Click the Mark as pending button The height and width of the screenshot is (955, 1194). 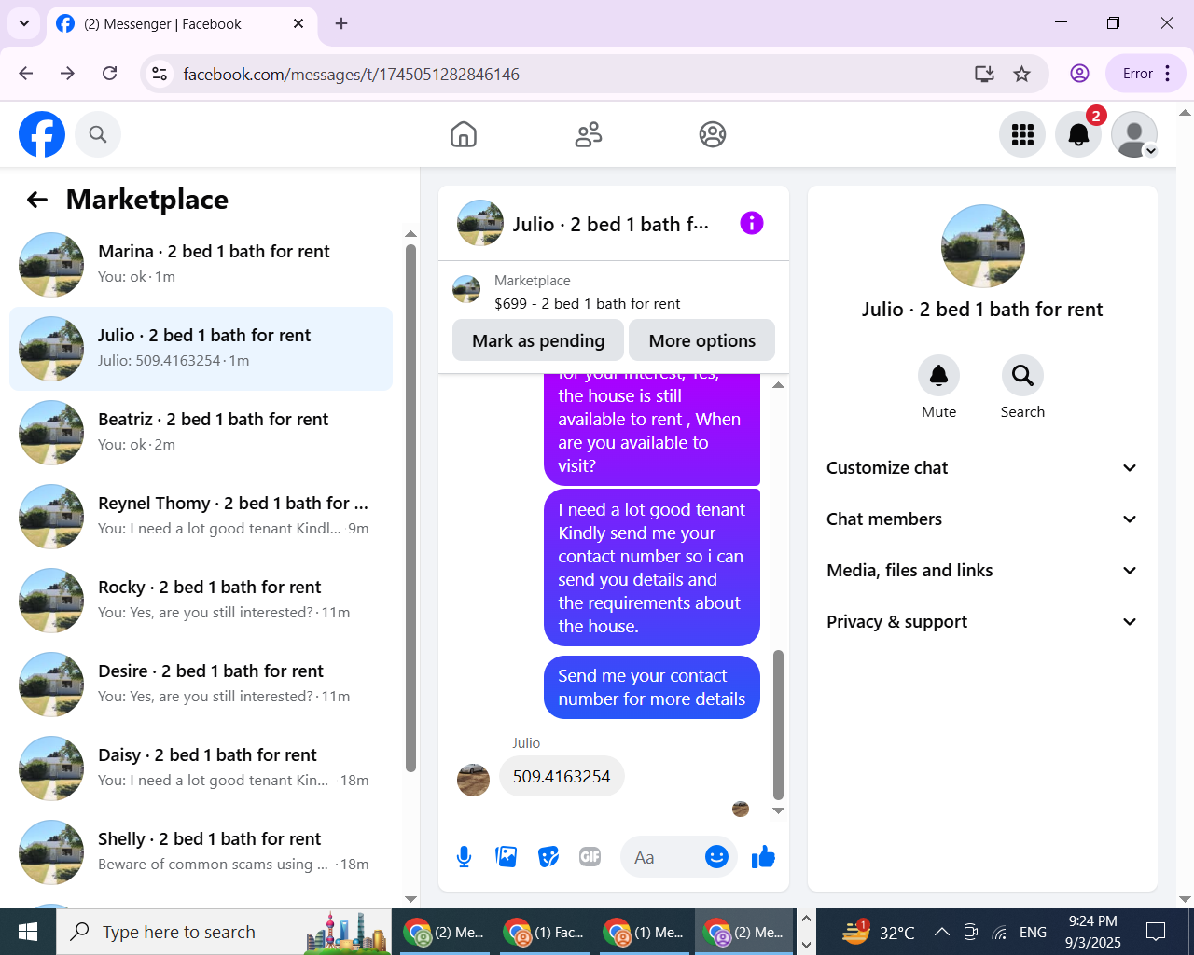[538, 340]
